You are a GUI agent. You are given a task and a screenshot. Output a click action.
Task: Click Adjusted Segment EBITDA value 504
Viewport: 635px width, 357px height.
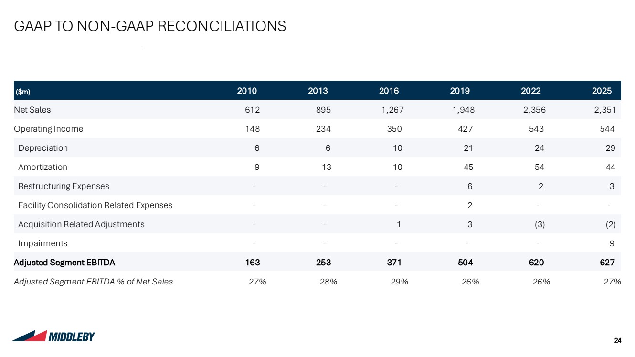pyautogui.click(x=466, y=262)
